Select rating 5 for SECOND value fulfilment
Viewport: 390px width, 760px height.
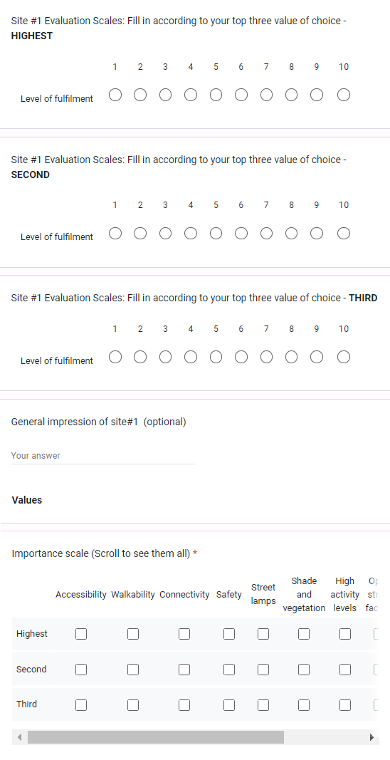pos(216,234)
